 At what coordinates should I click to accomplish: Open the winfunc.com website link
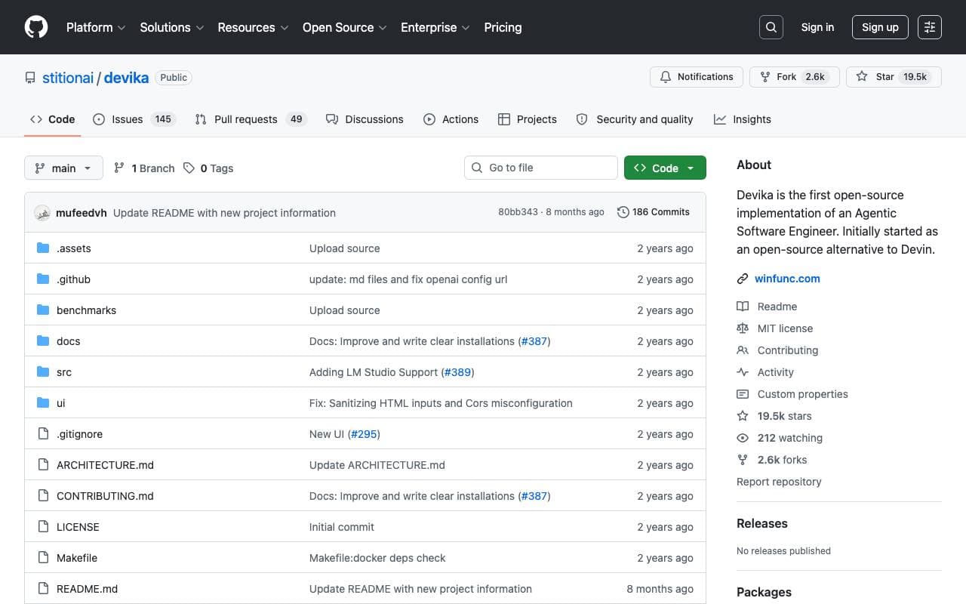(787, 279)
